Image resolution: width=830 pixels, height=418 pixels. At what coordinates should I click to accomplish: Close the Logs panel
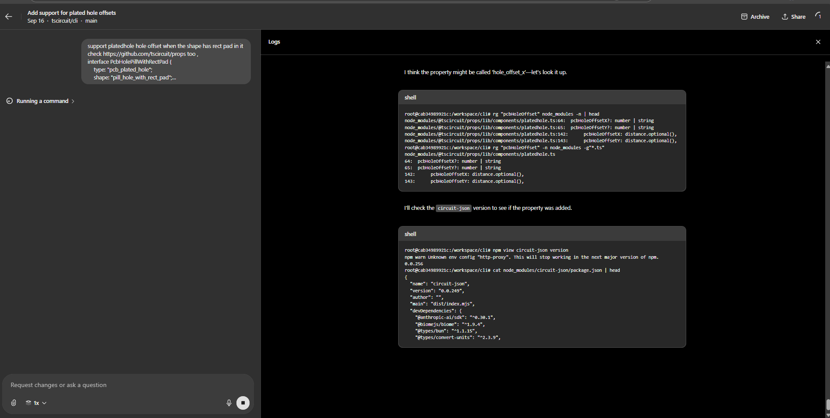click(x=818, y=42)
